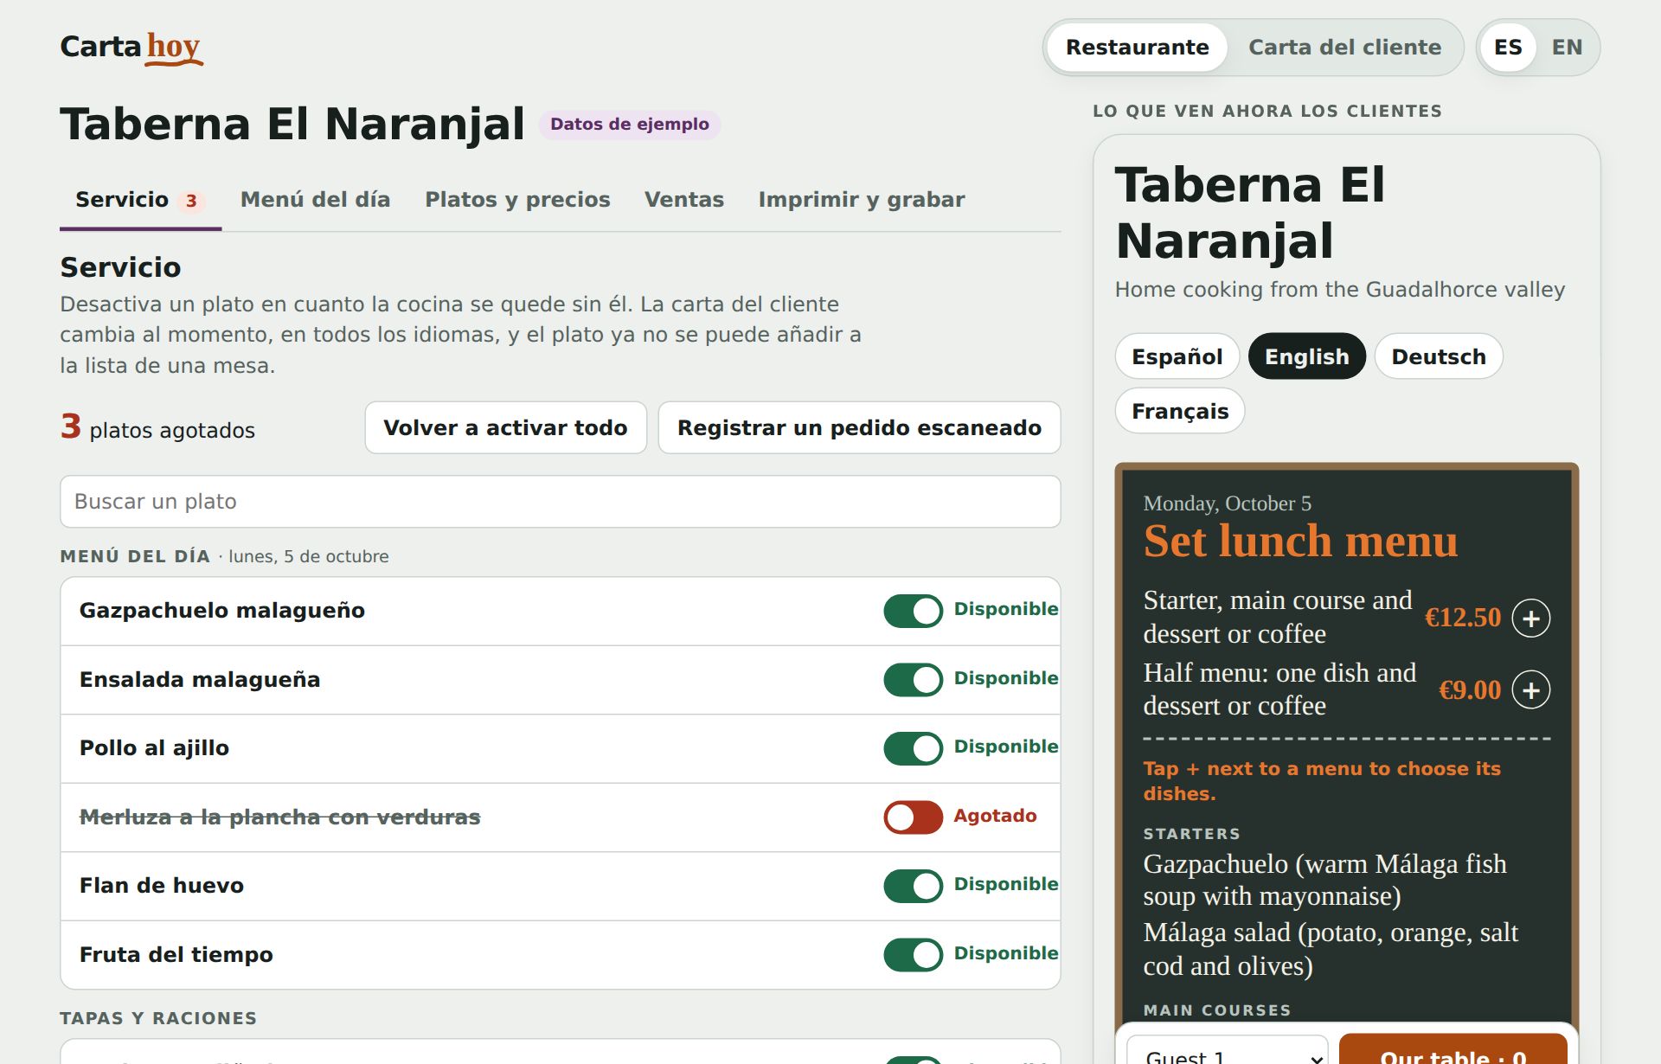Open the Our table order button
Screen dimensions: 1661x1064
1453,1050
